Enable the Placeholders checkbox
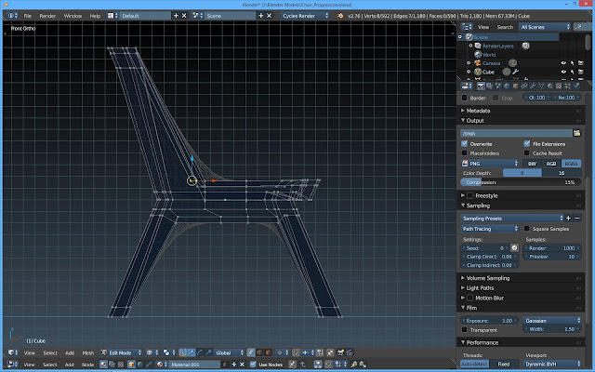The width and height of the screenshot is (595, 372). click(465, 153)
